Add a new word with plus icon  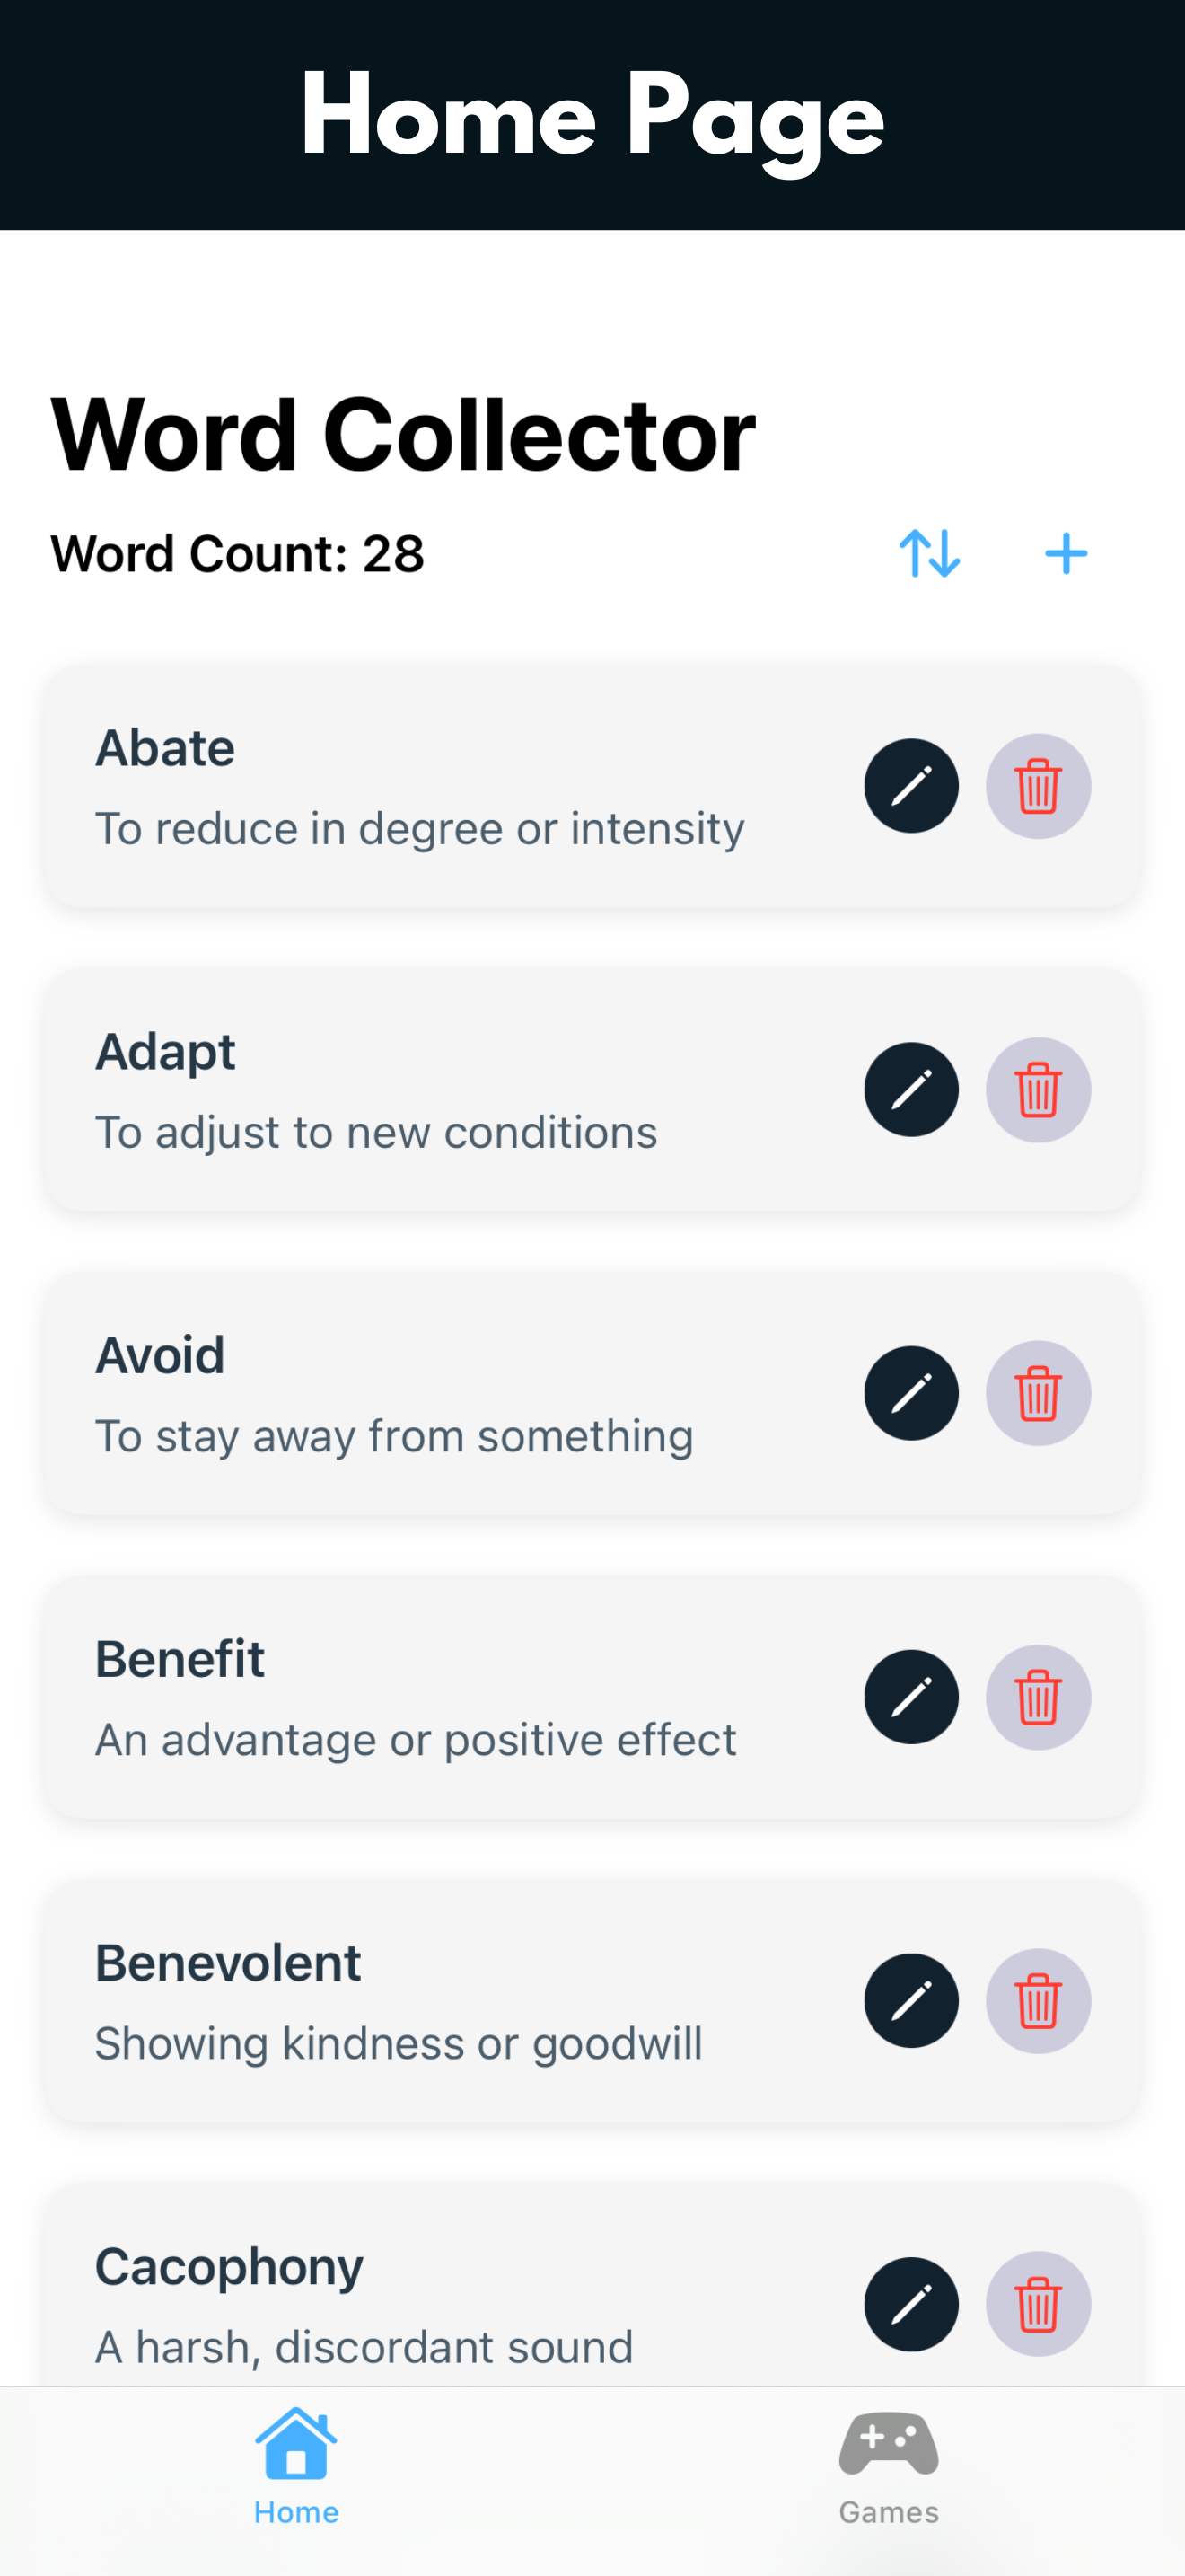[x=1065, y=553]
